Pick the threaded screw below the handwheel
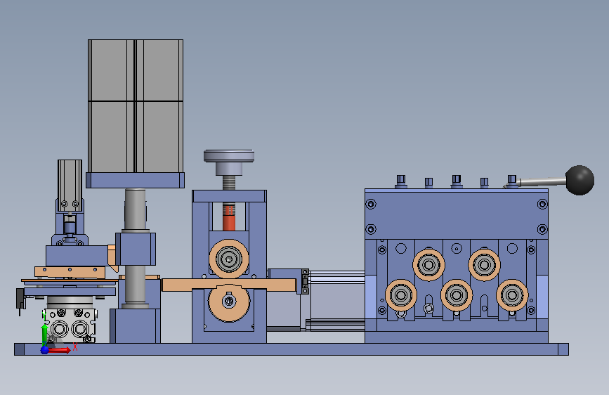 tap(229, 183)
